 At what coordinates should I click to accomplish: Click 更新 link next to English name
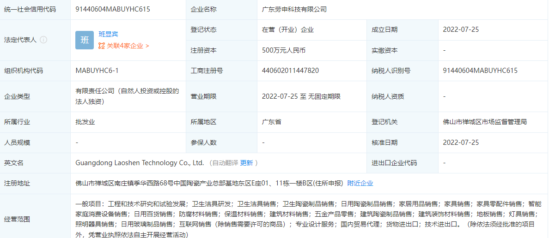click(x=246, y=163)
